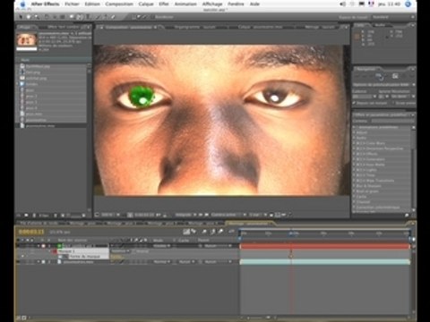
Task: Click the project item thumbnail preview
Action: (x=27, y=39)
